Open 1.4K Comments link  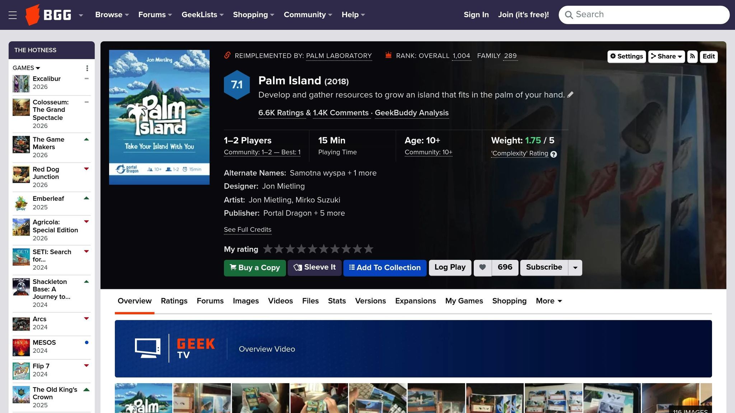tap(341, 113)
